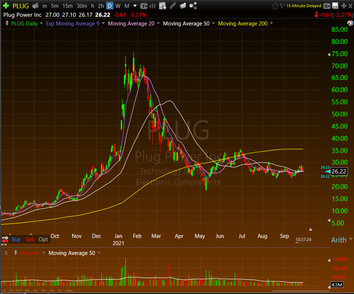Select the Today range tab
354x294 pixels.
tap(69, 290)
